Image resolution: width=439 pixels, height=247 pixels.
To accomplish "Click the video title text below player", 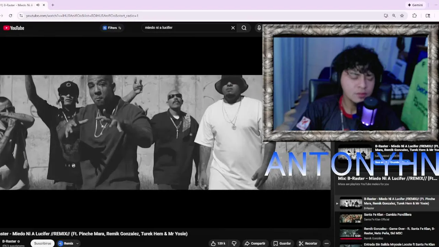I will point(94,234).
